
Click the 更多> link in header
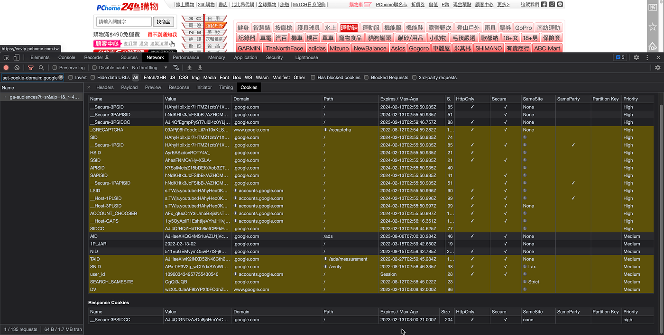click(503, 4)
